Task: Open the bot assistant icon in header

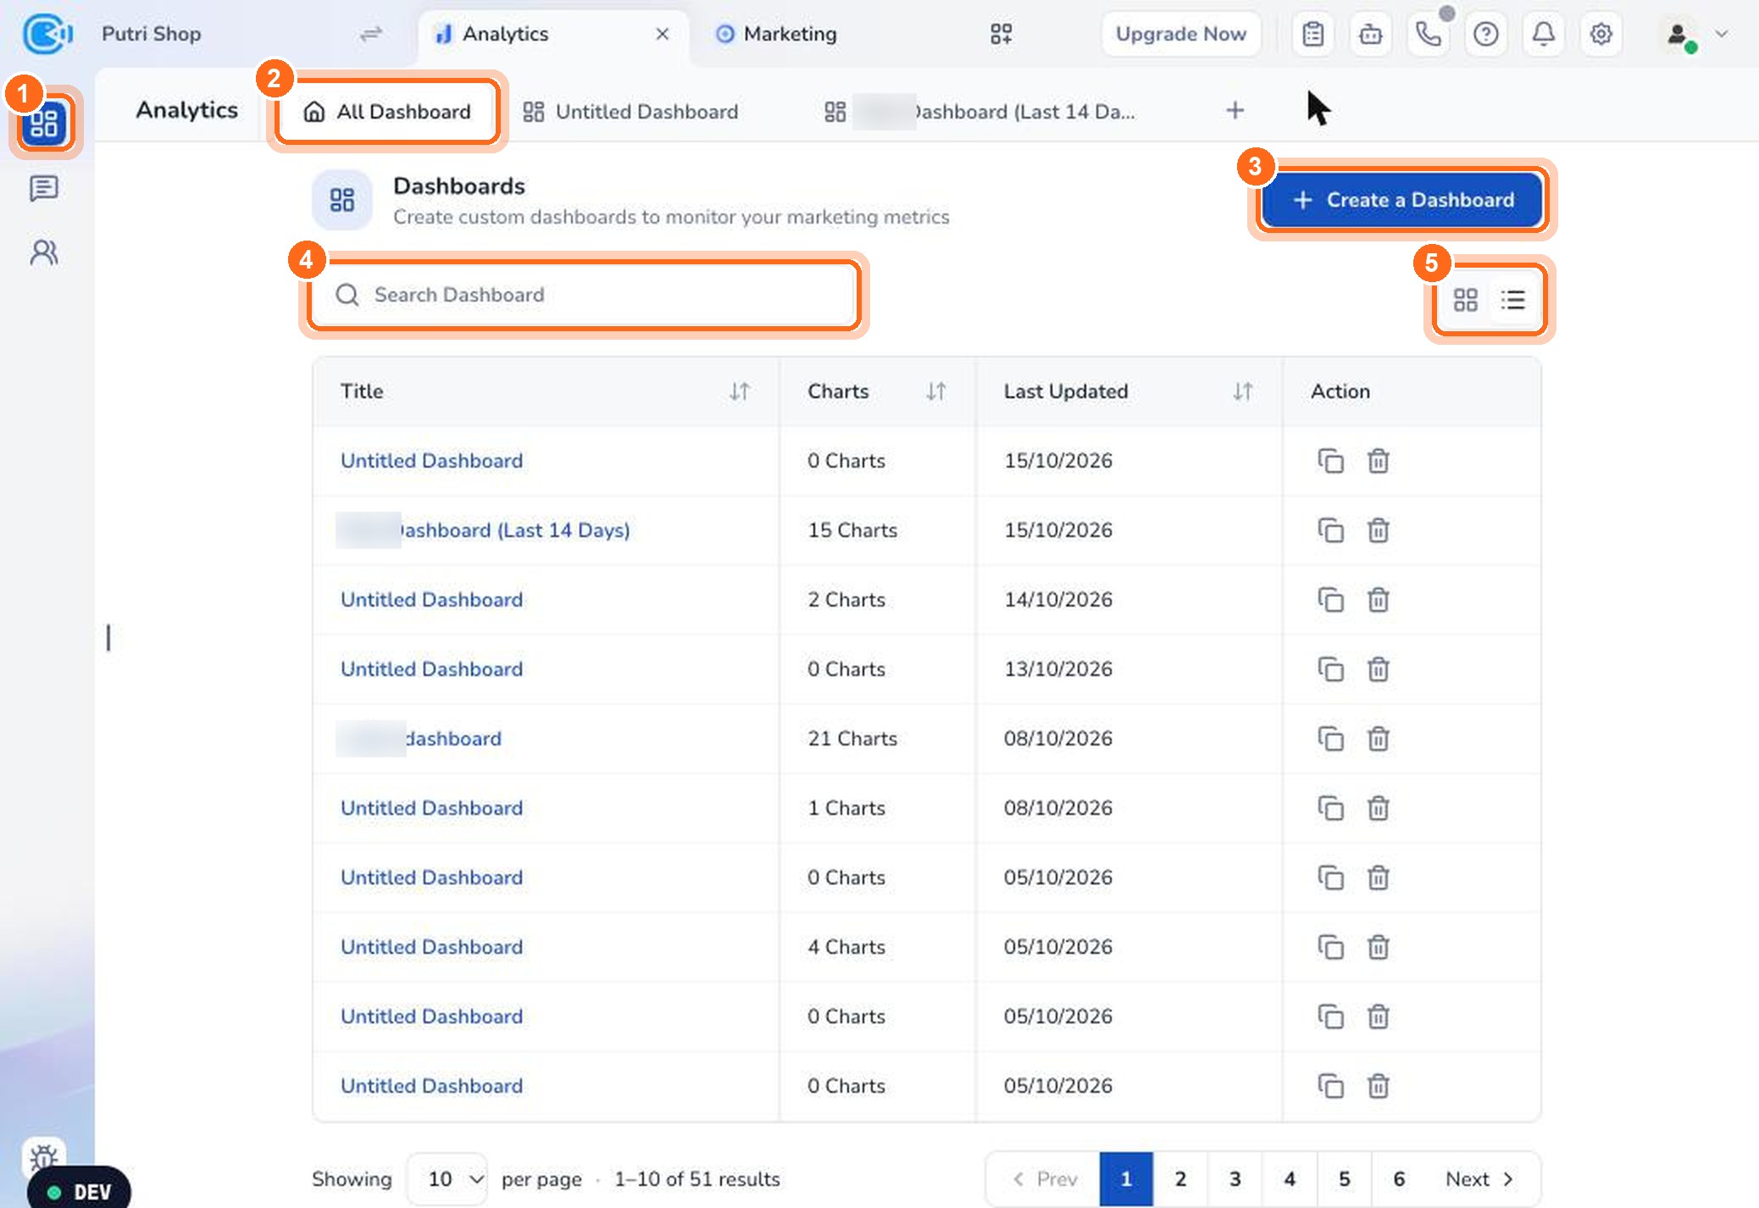Action: 1371,34
